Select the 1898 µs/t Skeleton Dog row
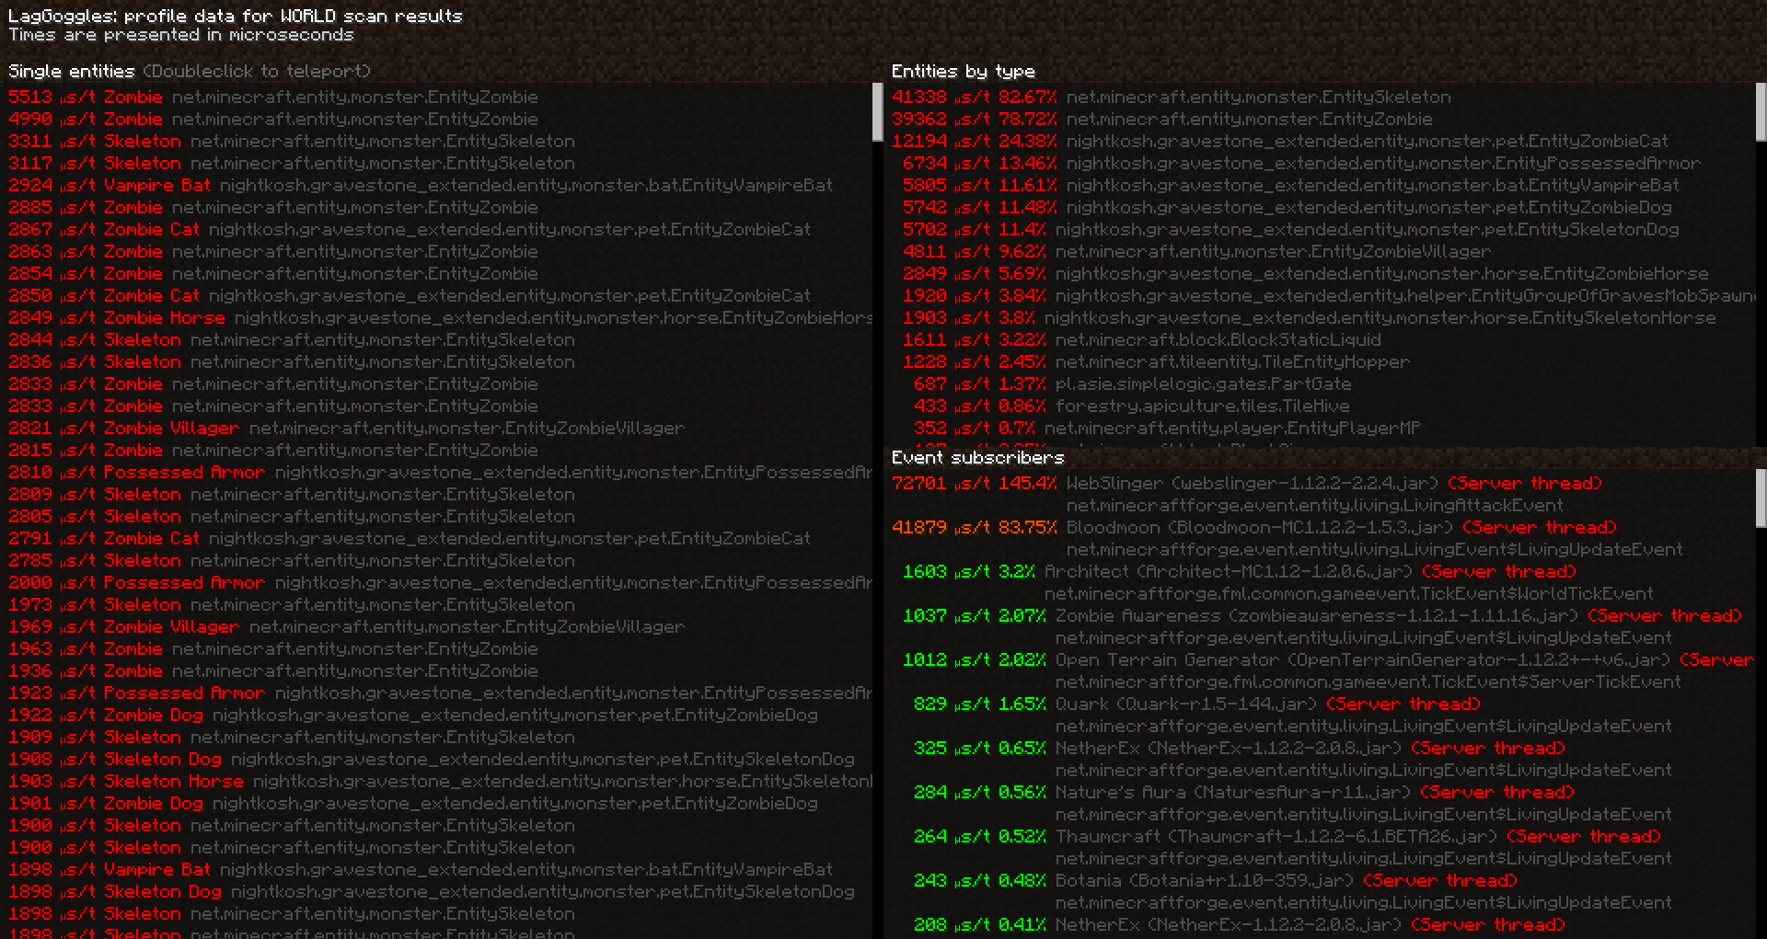The image size is (1767, 939). [432, 891]
